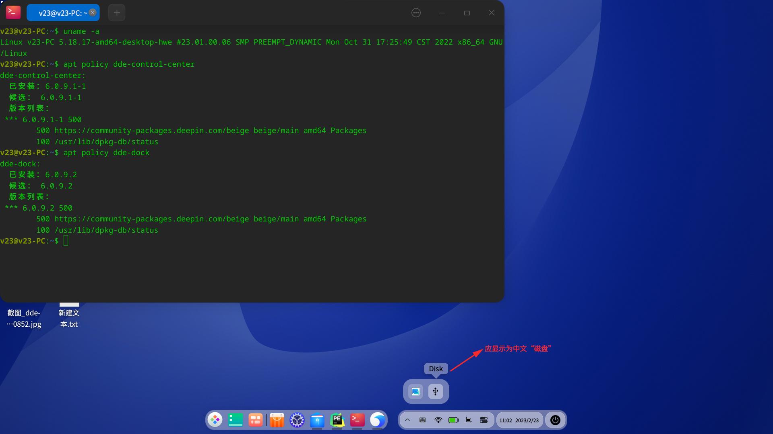773x434 pixels.
Task: Activate the screenshot tool in the tray
Action: point(468,420)
